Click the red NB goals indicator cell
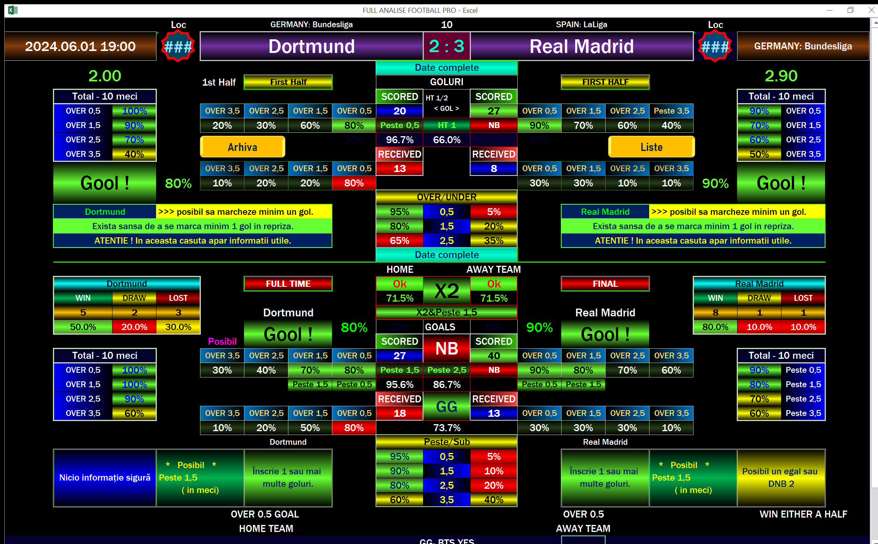Viewport: 878px width, 544px height. [446, 348]
